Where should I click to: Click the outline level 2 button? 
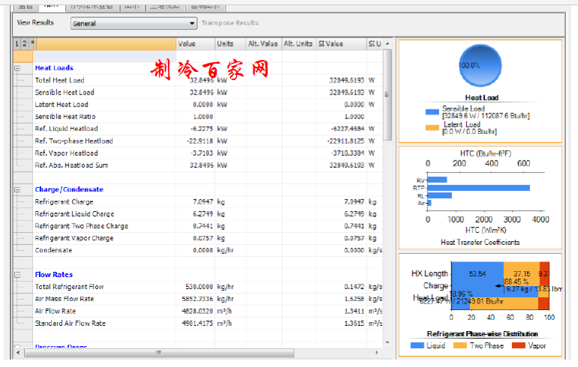pos(24,44)
